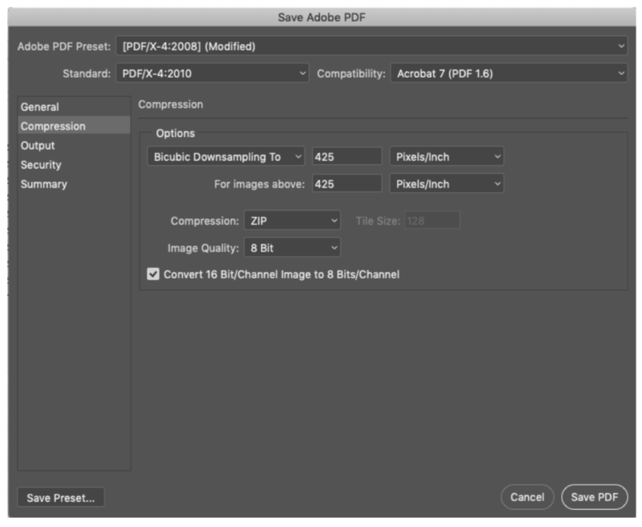
Task: Open Pixels/Inch dropdown beside downsampling value
Action: point(447,156)
